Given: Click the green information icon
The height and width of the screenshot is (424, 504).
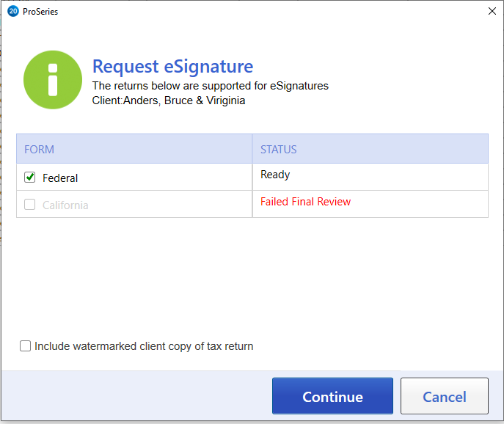Looking at the screenshot, I should (52, 80).
